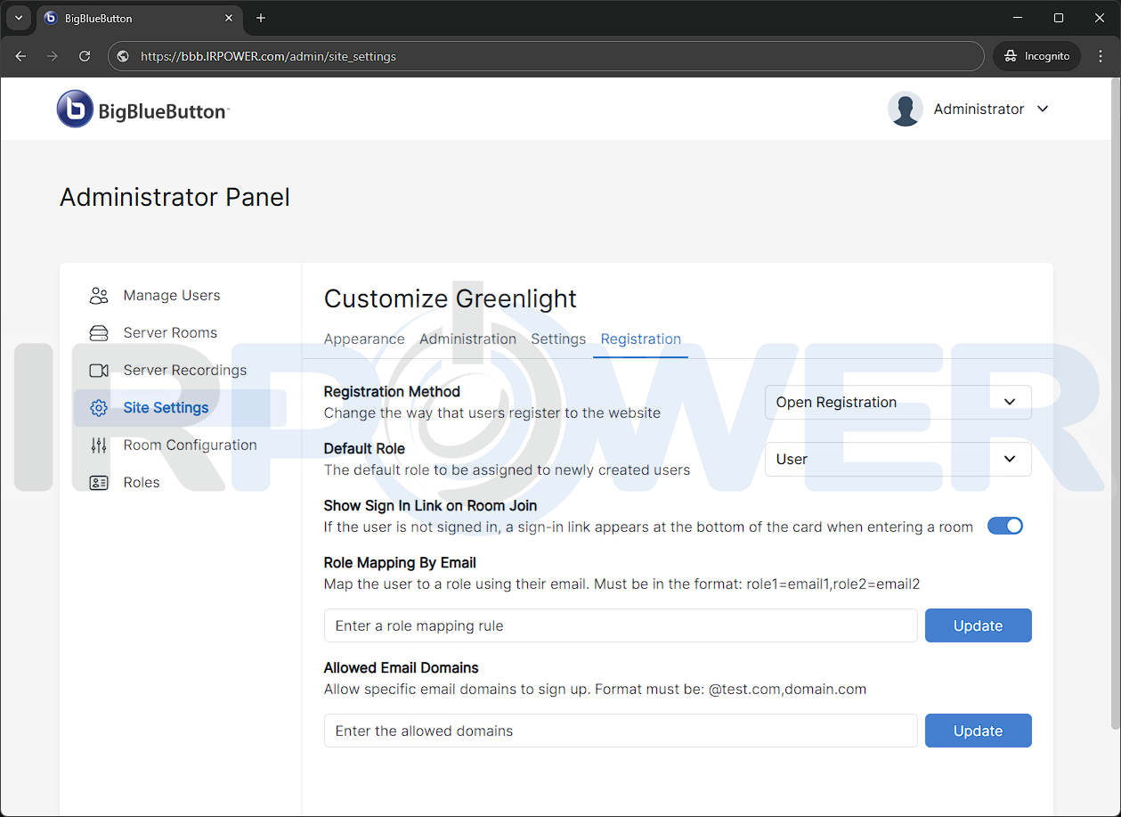Viewport: 1121px width, 817px height.
Task: Switch to the Settings tab
Action: [x=558, y=339]
